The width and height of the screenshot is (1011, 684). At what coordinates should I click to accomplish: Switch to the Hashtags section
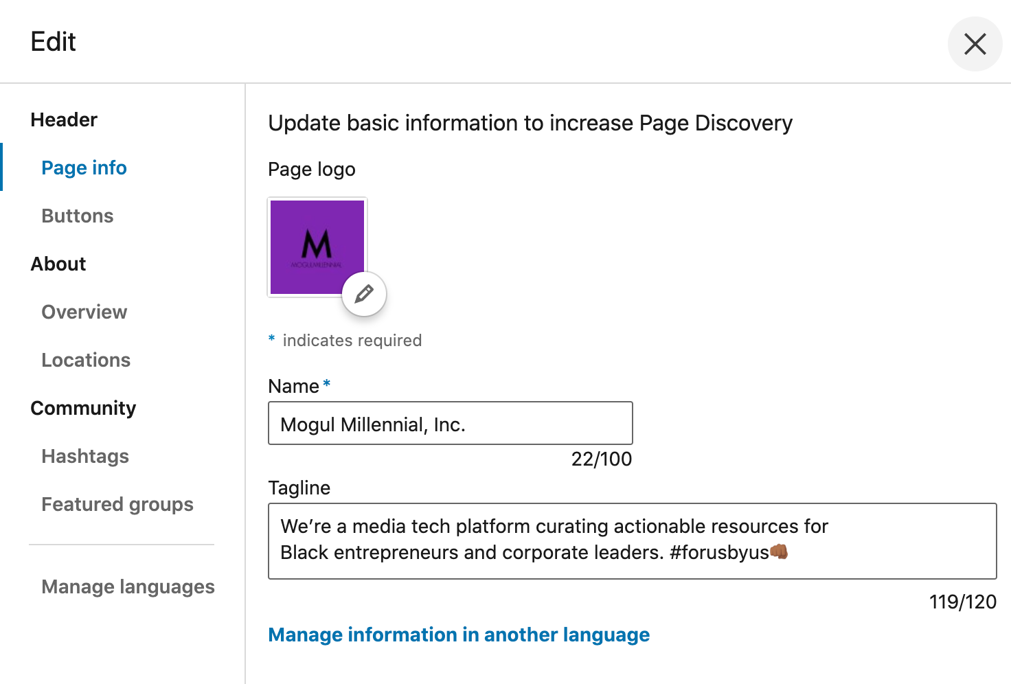click(85, 456)
